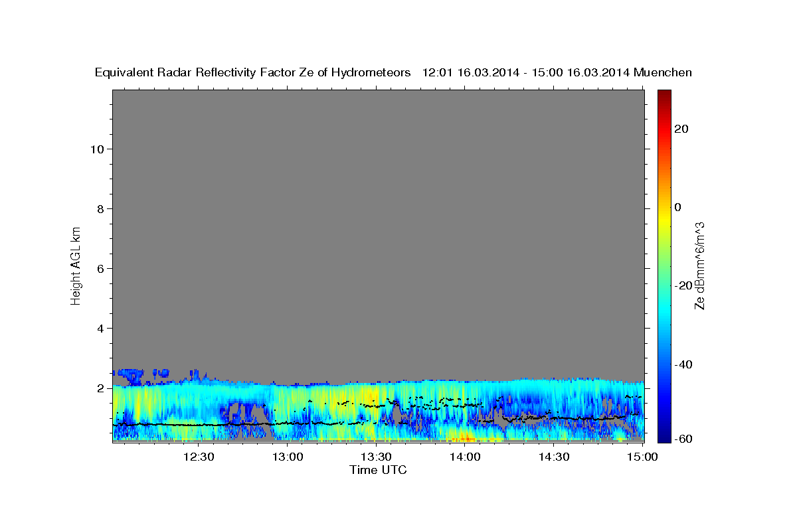
Task: Click the colorbar label -60
Action: 682,439
